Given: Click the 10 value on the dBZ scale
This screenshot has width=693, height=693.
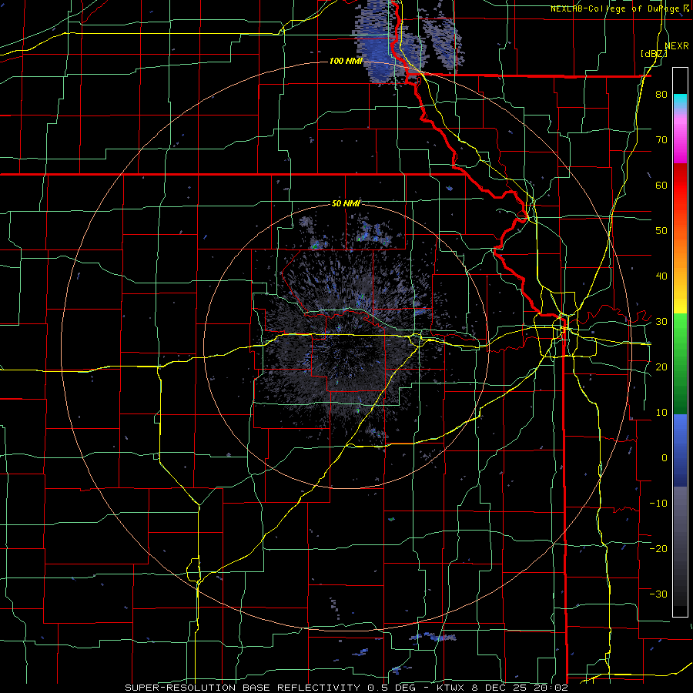Looking at the screenshot, I should [x=661, y=413].
